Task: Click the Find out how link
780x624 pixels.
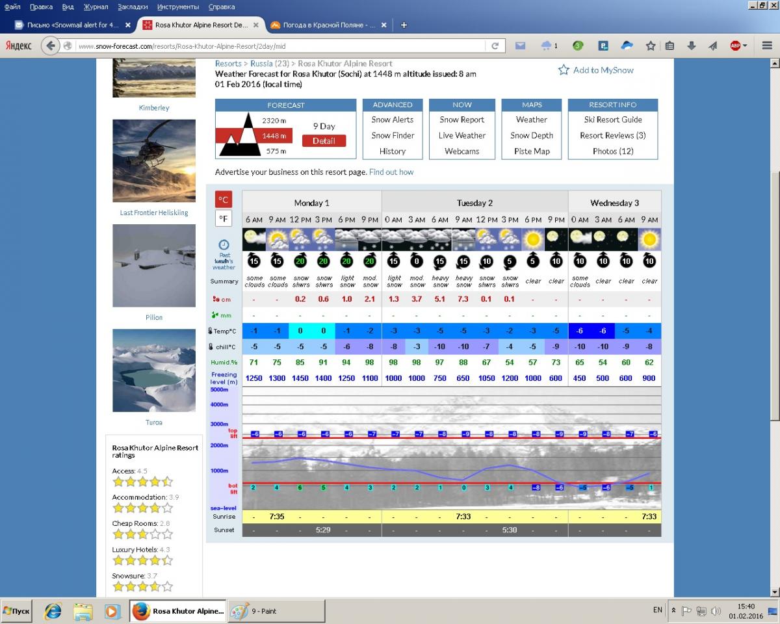Action: coord(391,172)
